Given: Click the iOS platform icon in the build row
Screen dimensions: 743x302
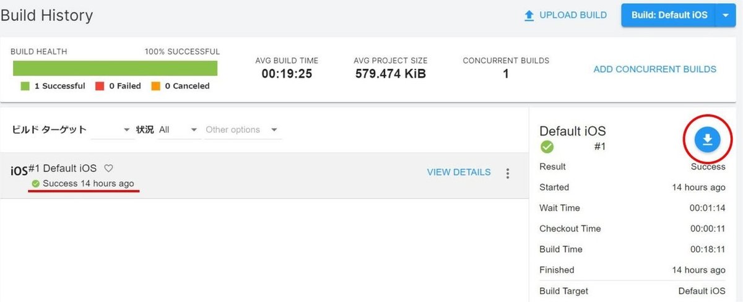Looking at the screenshot, I should (x=19, y=171).
